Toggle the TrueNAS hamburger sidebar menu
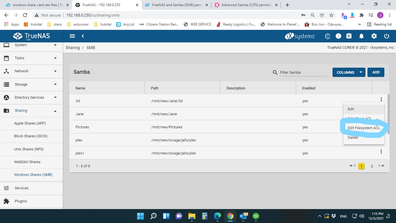396x223 pixels. pos(72,36)
